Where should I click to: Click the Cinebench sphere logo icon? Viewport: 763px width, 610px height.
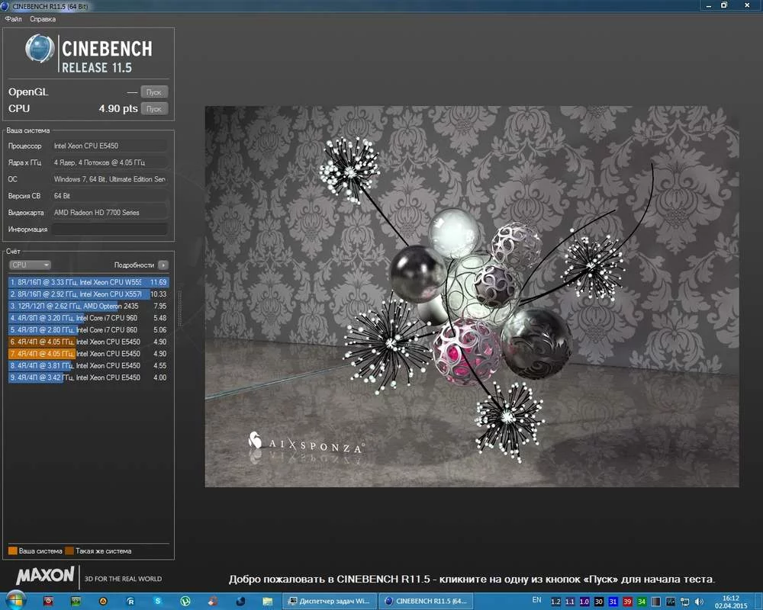coord(39,49)
